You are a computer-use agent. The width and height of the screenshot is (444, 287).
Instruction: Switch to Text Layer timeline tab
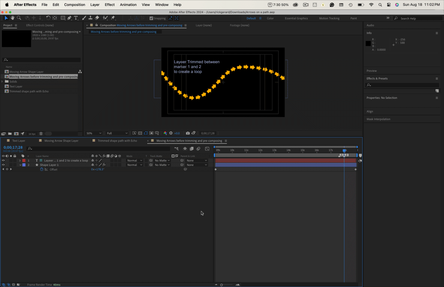pyautogui.click(x=19, y=141)
